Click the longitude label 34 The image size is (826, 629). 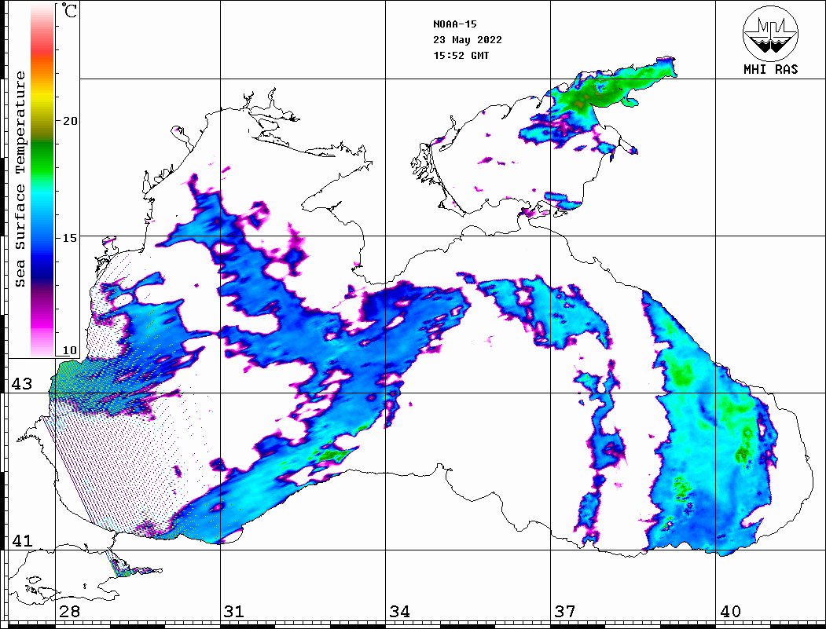point(400,612)
